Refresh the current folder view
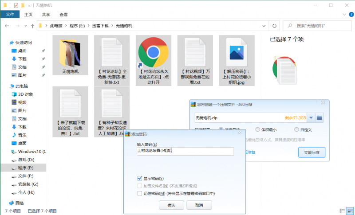 [275, 26]
